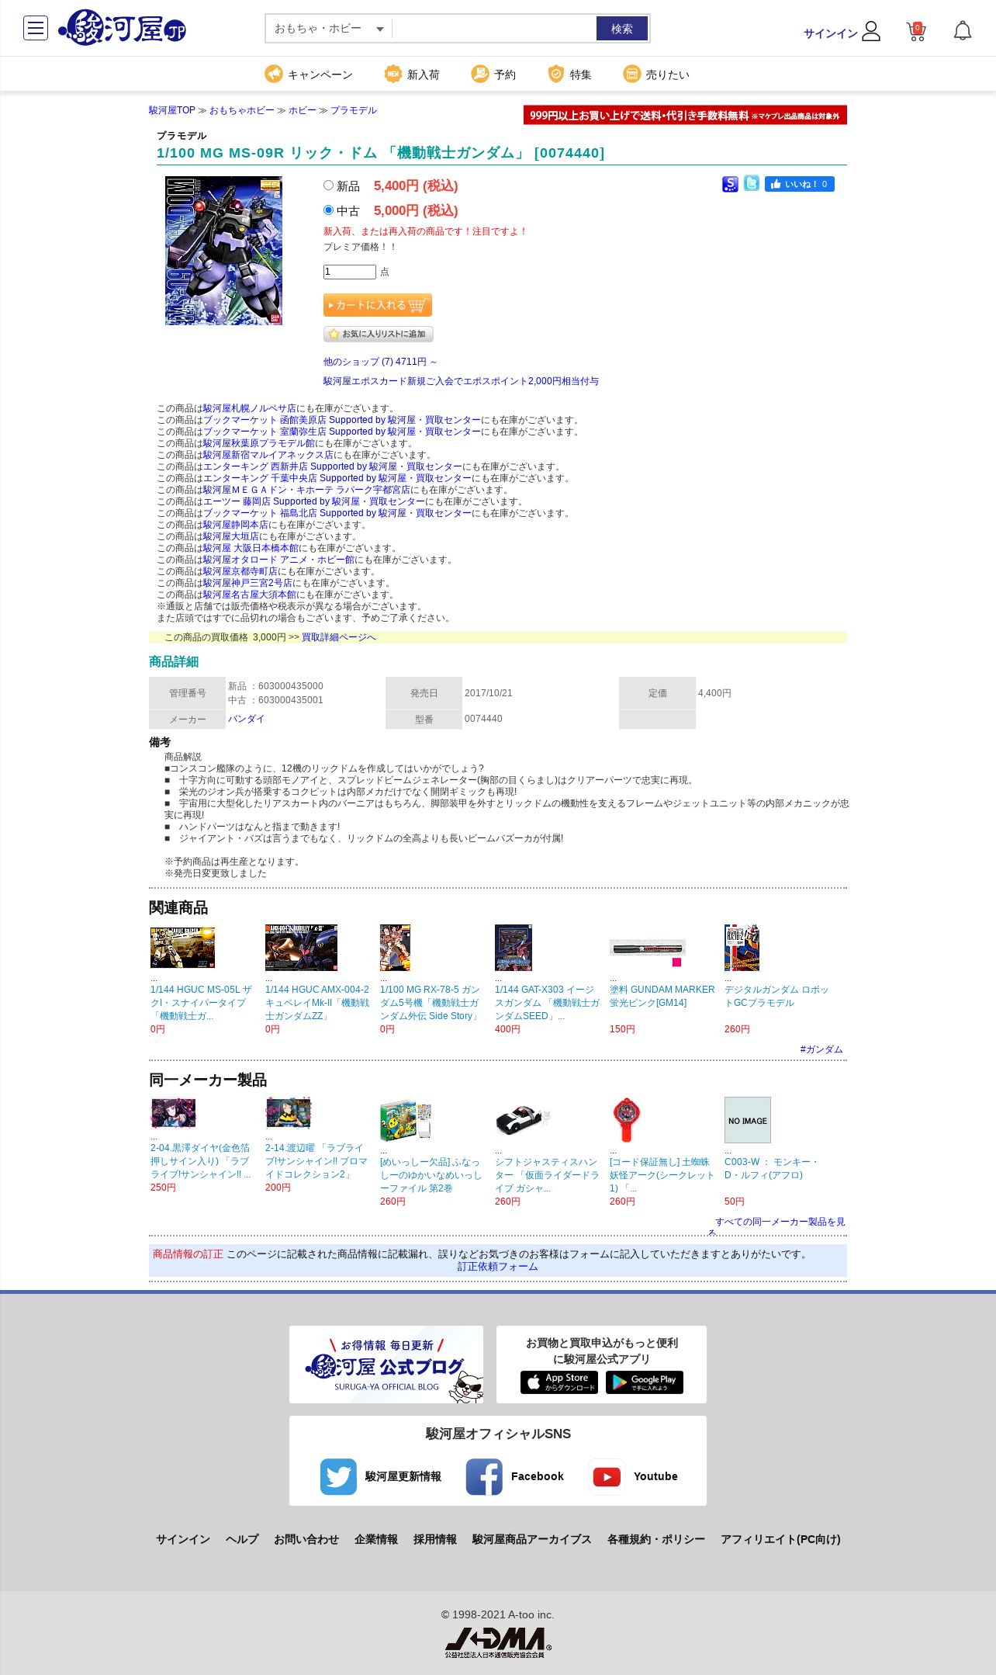This screenshot has width=996, height=1675.
Task: Open the Youtube SNS icon
Action: [x=607, y=1476]
